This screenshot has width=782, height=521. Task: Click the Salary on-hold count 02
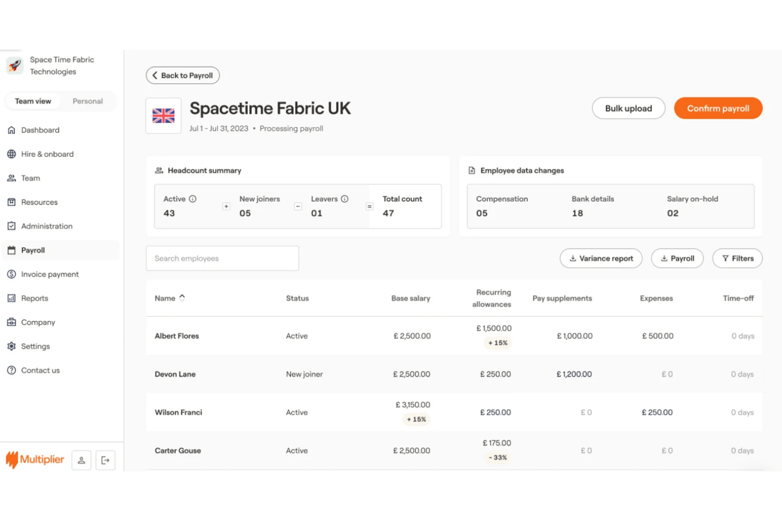pyautogui.click(x=673, y=213)
